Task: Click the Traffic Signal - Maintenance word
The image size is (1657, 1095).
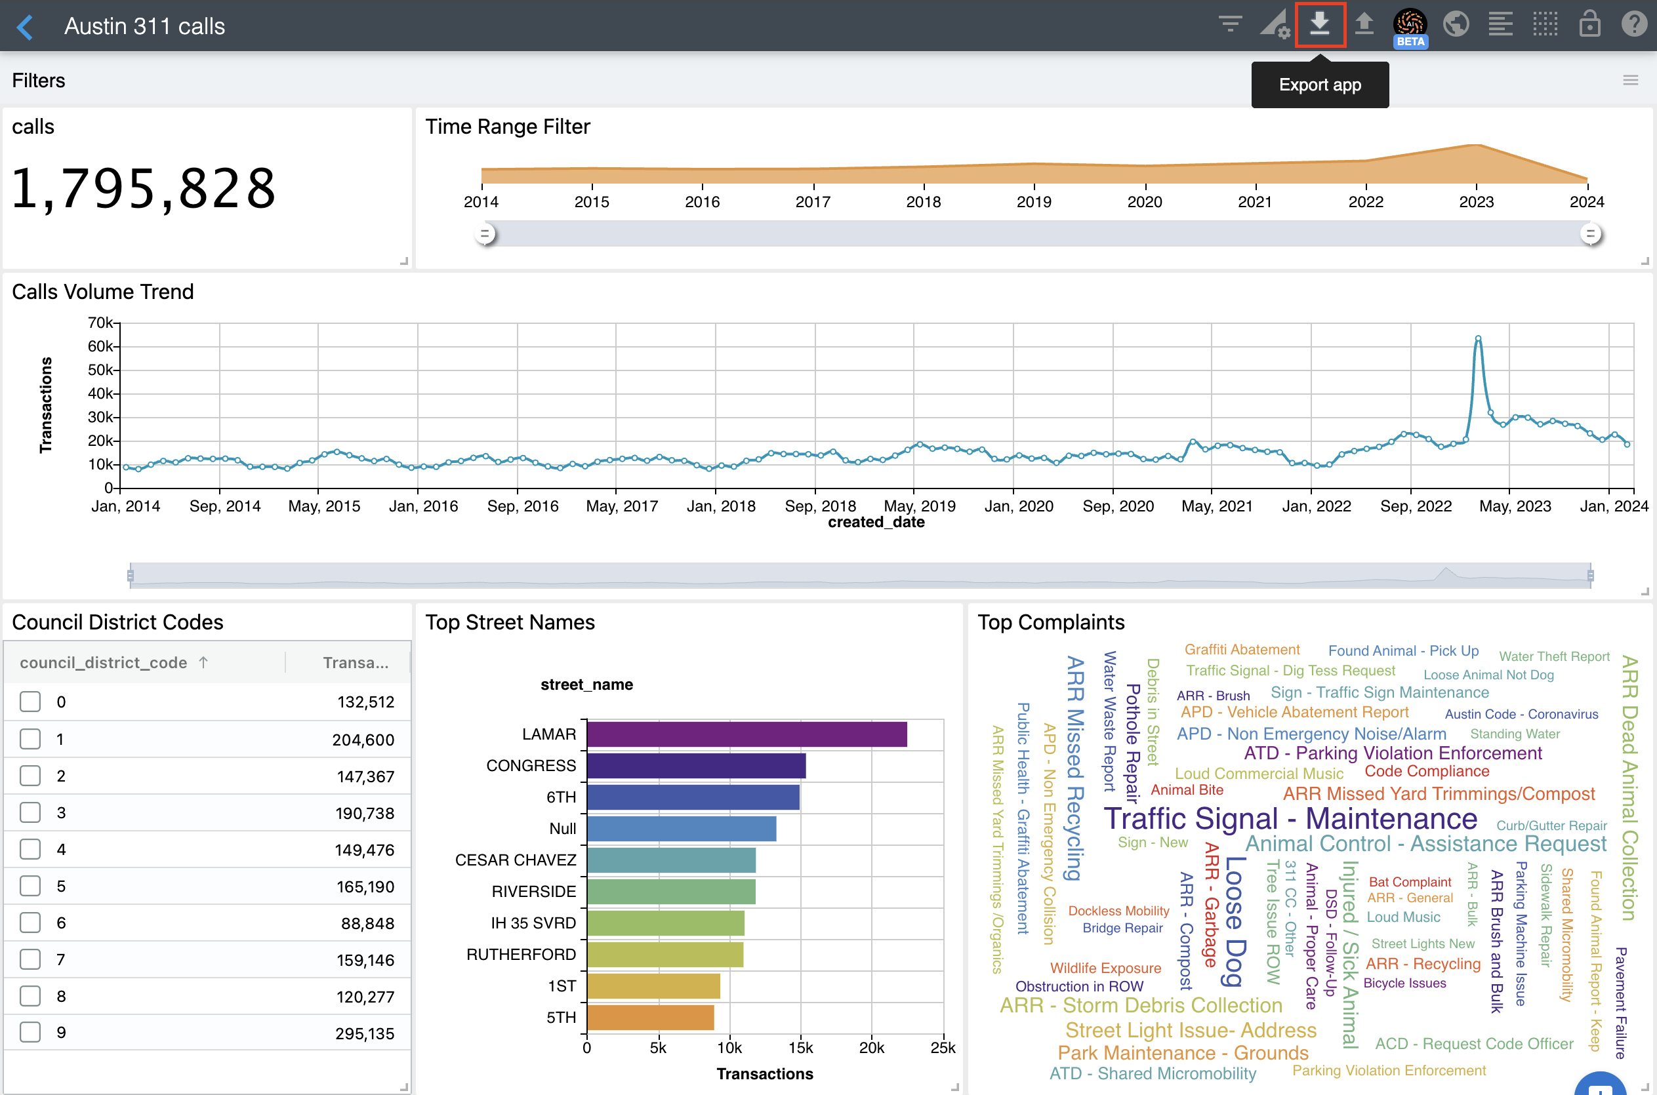Action: coord(1290,818)
